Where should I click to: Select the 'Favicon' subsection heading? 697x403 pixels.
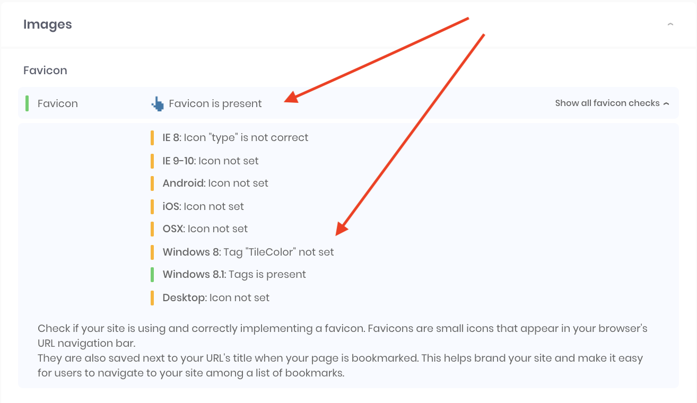point(45,70)
